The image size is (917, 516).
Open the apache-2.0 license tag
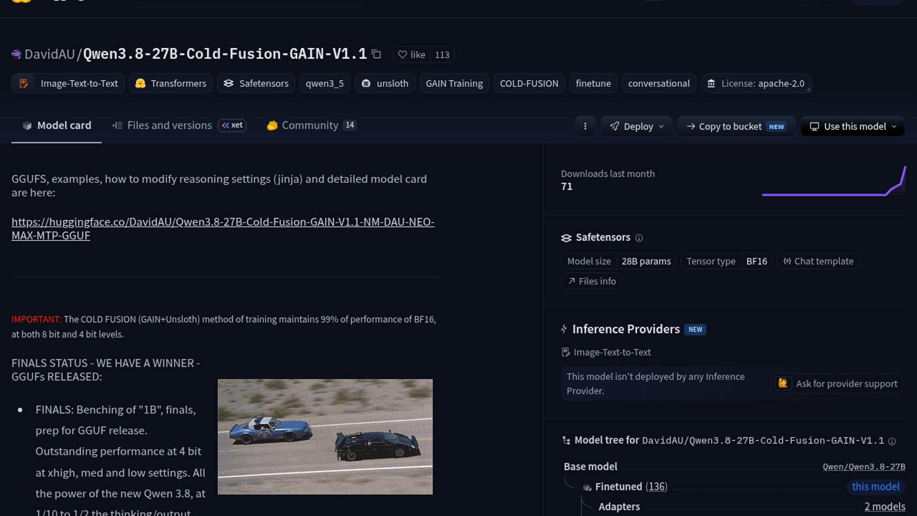point(756,83)
